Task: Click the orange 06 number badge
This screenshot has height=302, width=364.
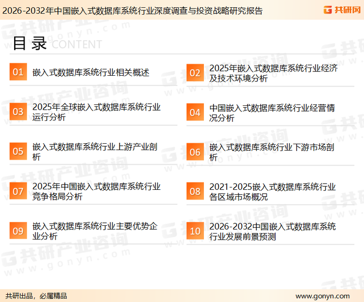Action: pos(195,152)
